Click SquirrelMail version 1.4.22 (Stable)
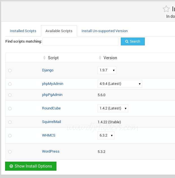 (109, 122)
